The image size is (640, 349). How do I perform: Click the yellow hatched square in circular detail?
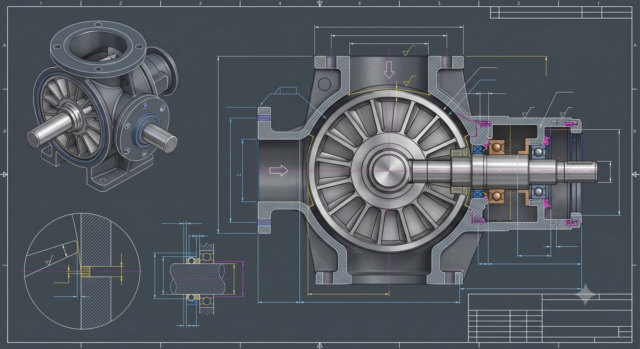coord(85,271)
